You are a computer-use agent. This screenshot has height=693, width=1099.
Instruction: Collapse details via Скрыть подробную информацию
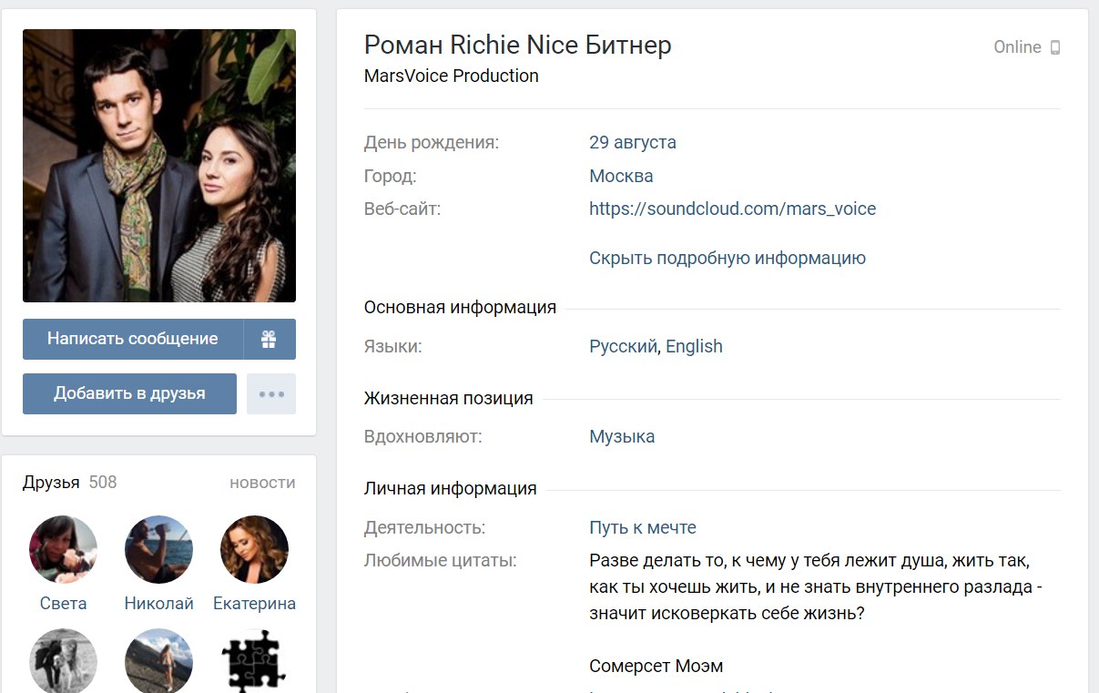tap(728, 258)
